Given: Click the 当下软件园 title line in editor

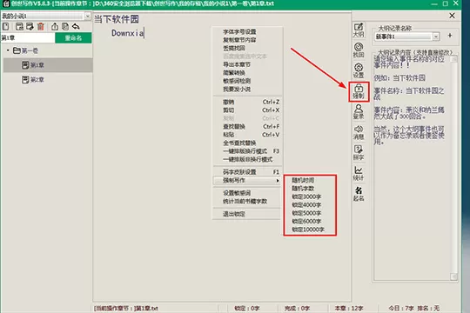Looking at the screenshot, I should click(117, 19).
